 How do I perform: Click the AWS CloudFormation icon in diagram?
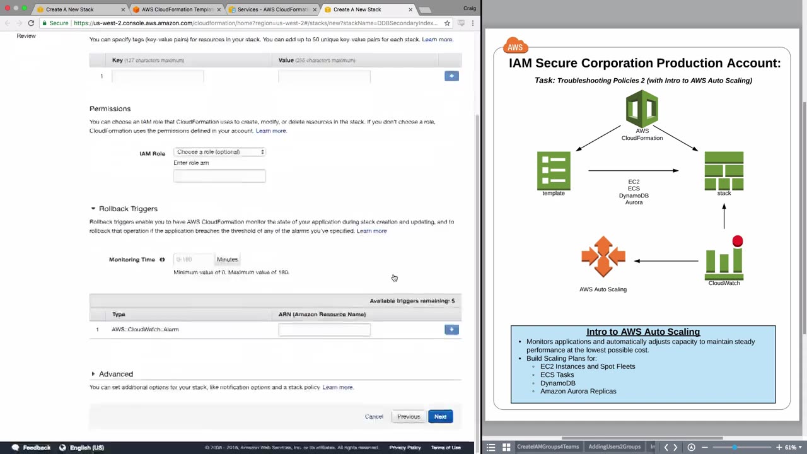point(642,108)
